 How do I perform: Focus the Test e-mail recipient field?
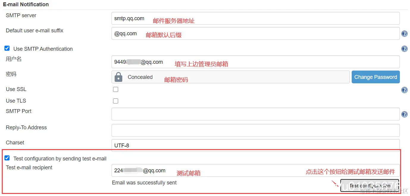pos(255,170)
